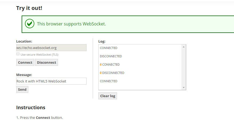
Task: Click the 'Try it out!' heading
Action: pyautogui.click(x=29, y=8)
